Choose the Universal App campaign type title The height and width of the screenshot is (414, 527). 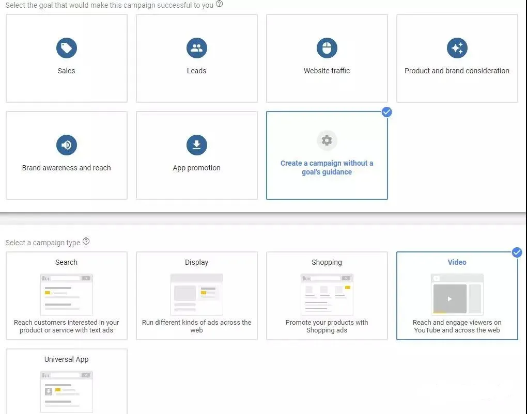tap(66, 359)
